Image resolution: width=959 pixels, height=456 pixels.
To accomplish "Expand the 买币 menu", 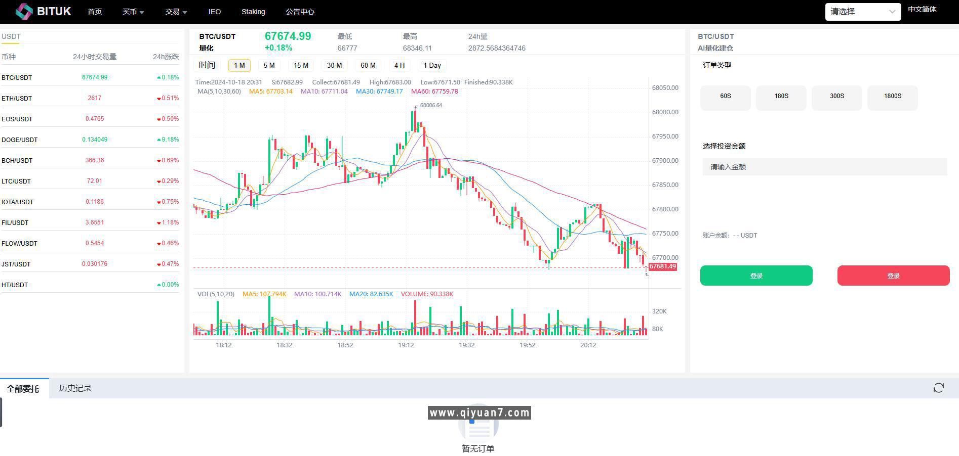I will pos(133,12).
